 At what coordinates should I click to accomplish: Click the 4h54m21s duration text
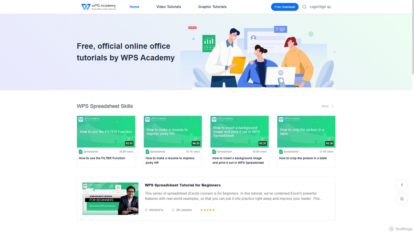(x=156, y=210)
